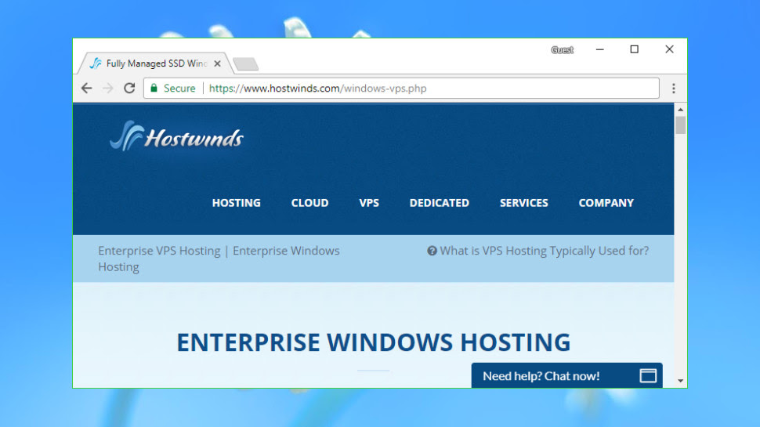Image resolution: width=760 pixels, height=427 pixels.
Task: Expand the chat window icon
Action: click(x=648, y=375)
